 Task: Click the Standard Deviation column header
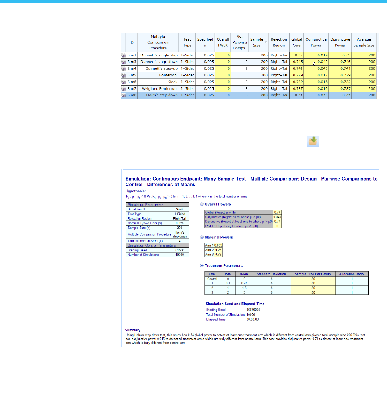pyautogui.click(x=272, y=274)
